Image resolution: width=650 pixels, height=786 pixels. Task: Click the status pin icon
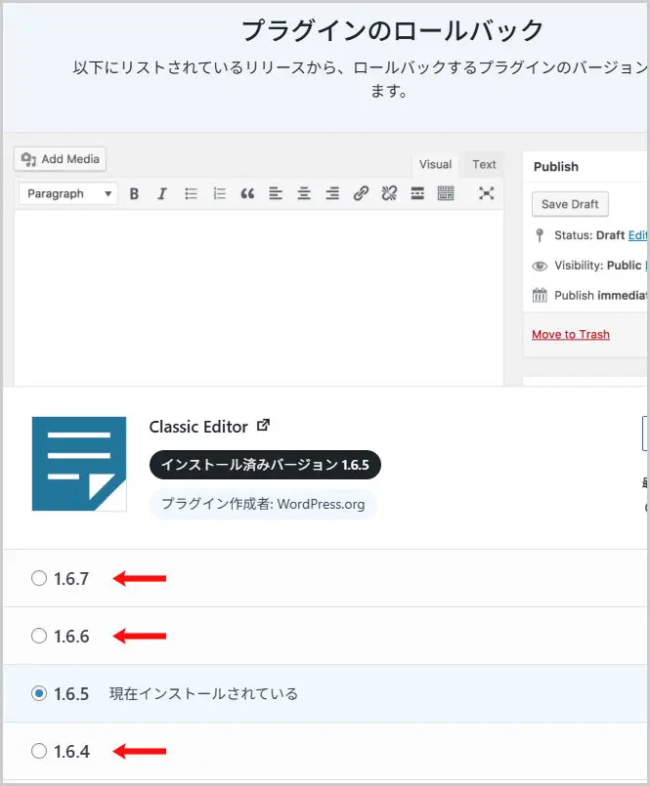point(540,235)
